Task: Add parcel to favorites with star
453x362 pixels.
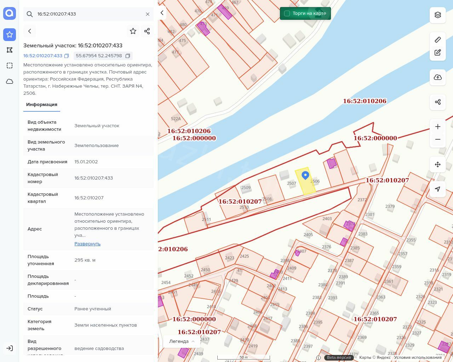Action: click(x=133, y=31)
